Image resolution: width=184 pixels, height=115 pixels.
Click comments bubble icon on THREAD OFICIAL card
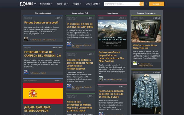point(58,48)
